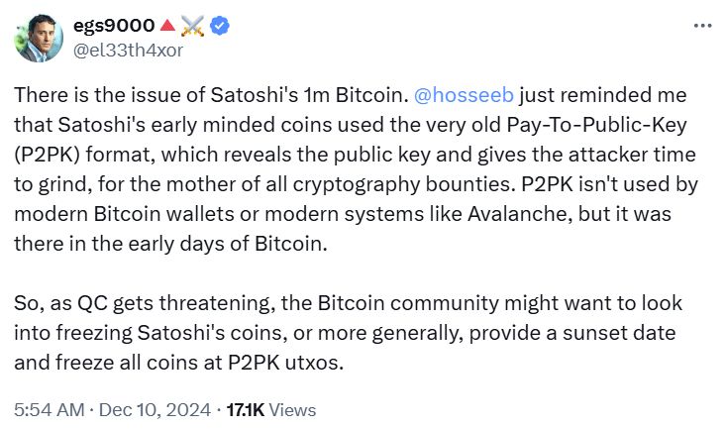
Task: Open the three-dot more options menu
Action: pyautogui.click(x=701, y=26)
